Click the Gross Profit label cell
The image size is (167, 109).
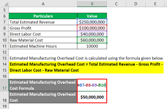pyautogui.click(x=43, y=28)
